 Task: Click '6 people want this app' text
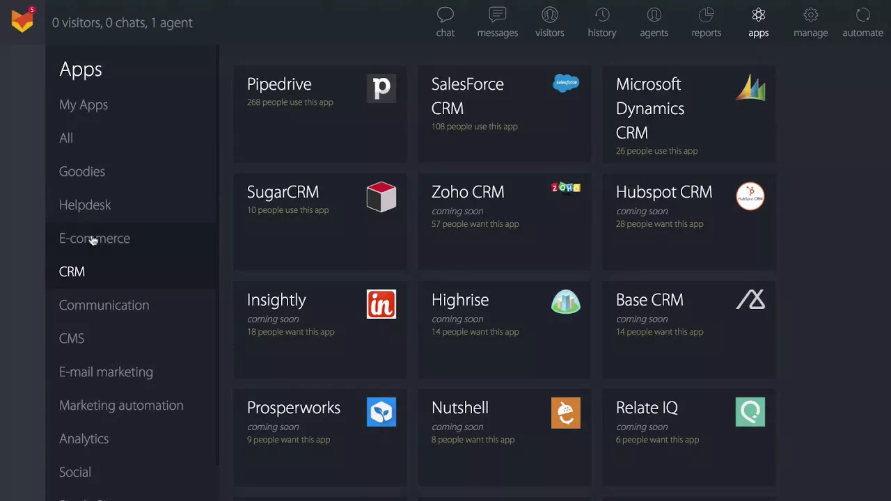(657, 440)
